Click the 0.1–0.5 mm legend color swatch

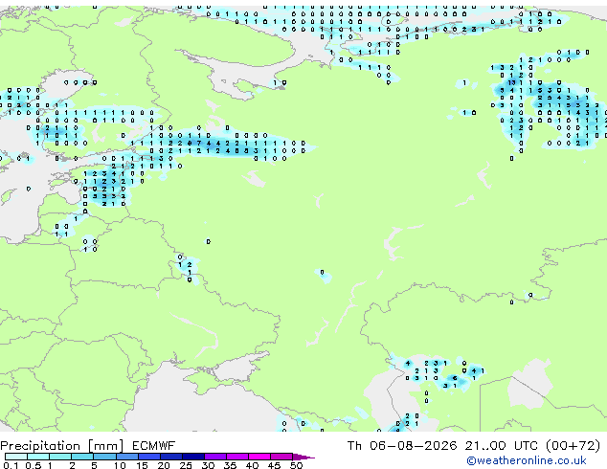(16, 457)
